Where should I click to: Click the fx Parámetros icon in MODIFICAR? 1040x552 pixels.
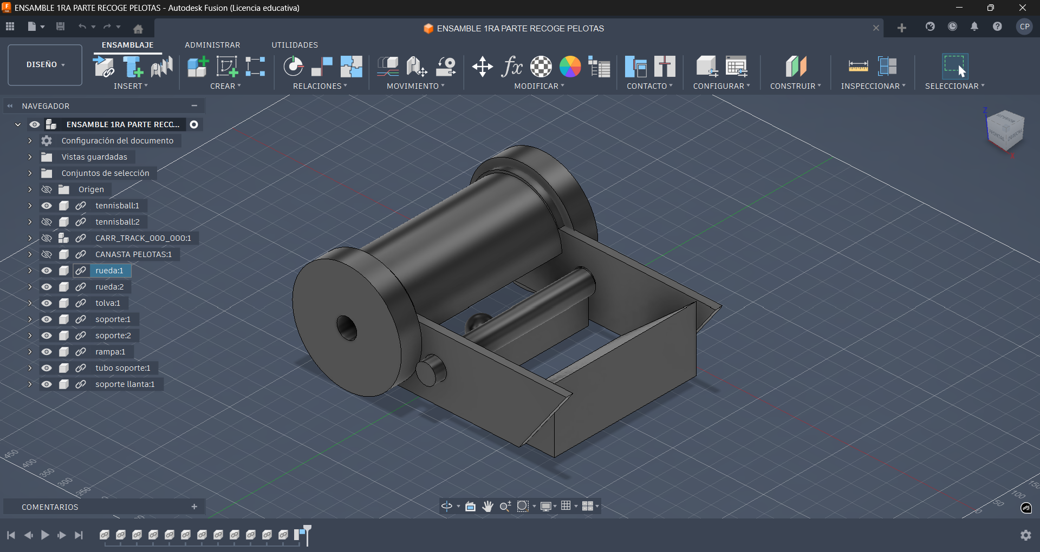pos(511,66)
